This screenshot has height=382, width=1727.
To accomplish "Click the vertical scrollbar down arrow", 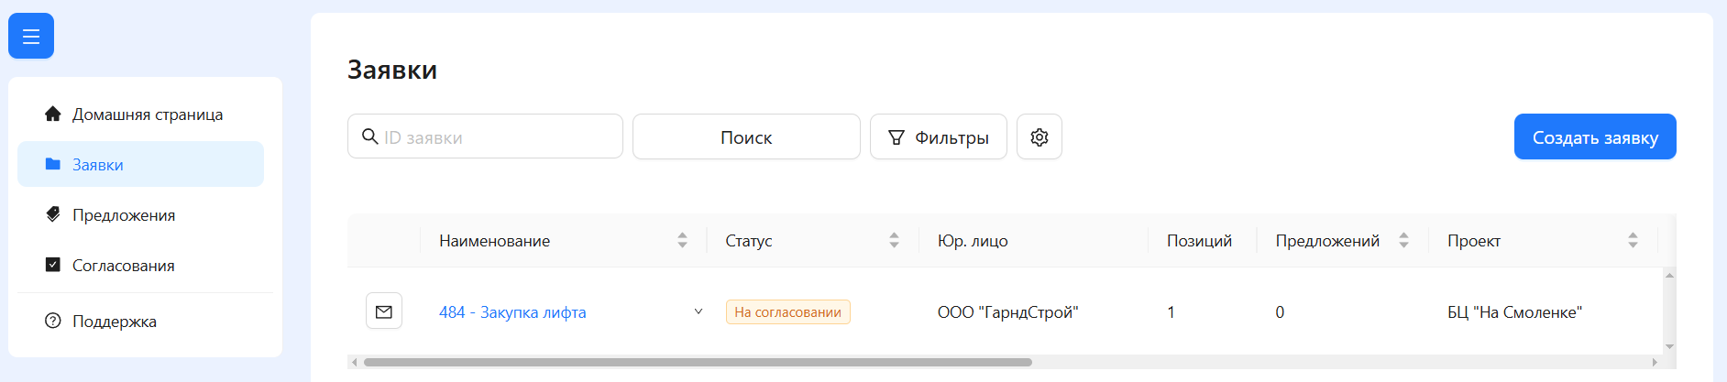I will pyautogui.click(x=1669, y=346).
